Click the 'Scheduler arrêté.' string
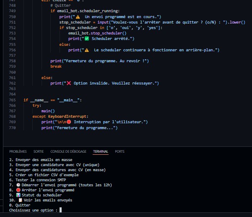Screen dimensions: 252x217 [112, 39]
